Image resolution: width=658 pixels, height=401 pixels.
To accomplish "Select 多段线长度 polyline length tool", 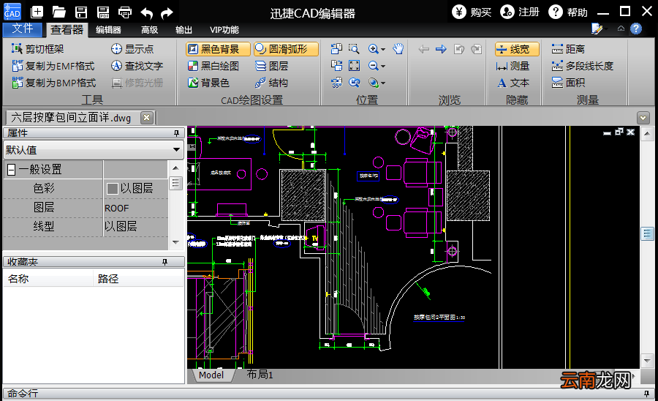I will (x=583, y=66).
